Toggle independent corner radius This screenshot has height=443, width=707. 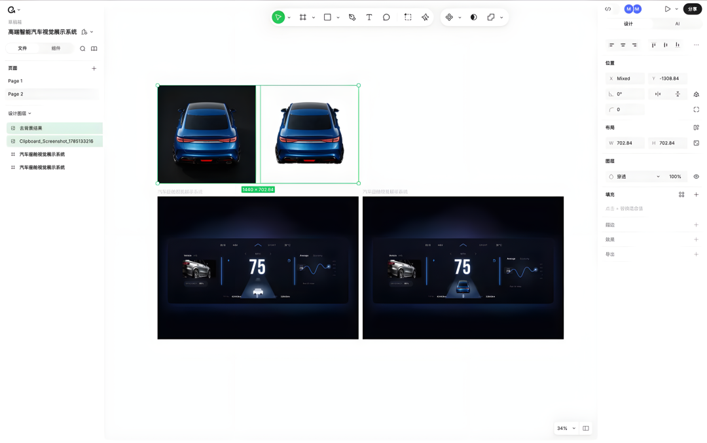[x=696, y=109]
